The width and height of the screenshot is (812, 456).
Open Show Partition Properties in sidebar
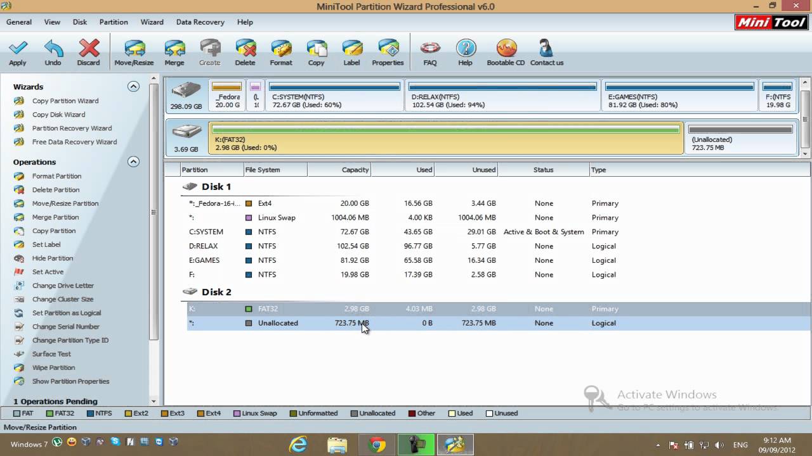coord(70,381)
